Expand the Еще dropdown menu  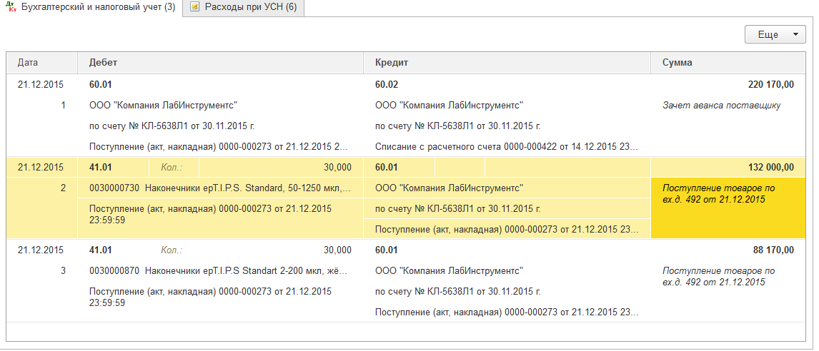point(775,34)
